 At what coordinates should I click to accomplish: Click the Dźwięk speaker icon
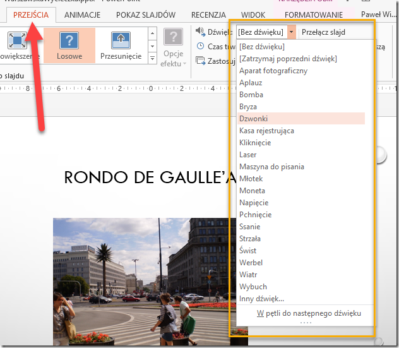pos(201,32)
